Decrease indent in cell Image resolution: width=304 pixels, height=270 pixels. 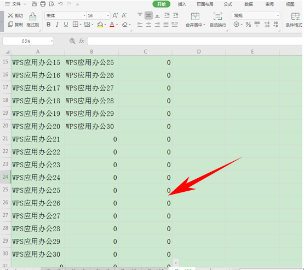point(167,15)
